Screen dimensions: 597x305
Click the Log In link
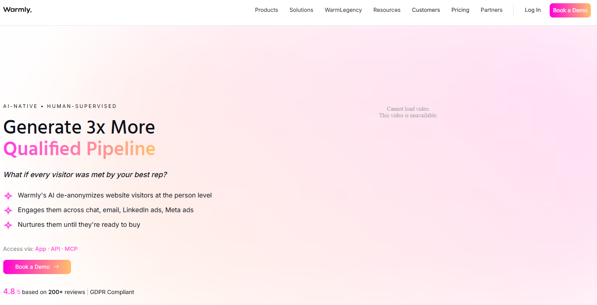point(533,10)
